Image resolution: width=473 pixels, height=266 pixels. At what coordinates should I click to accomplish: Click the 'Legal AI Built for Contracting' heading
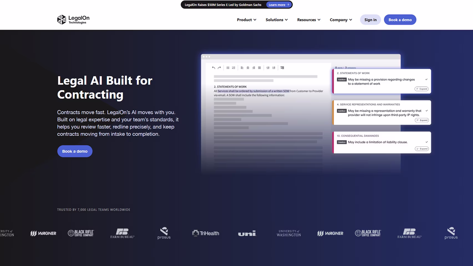pyautogui.click(x=105, y=88)
